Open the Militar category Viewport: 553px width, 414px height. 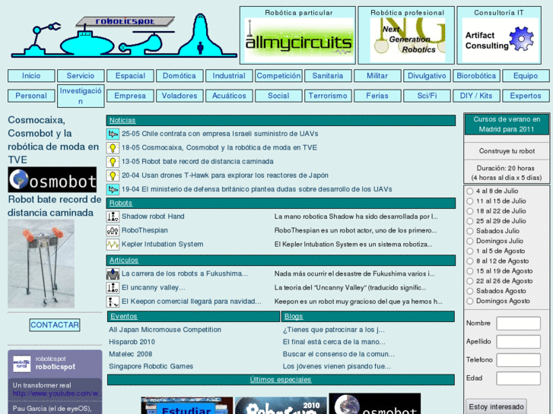pos(377,76)
